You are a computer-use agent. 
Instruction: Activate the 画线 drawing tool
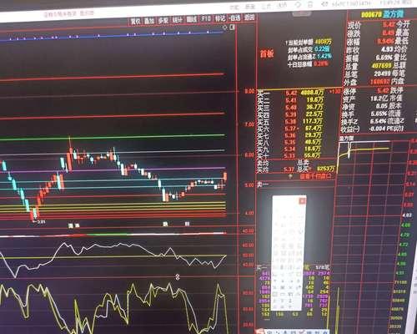tap(192, 19)
